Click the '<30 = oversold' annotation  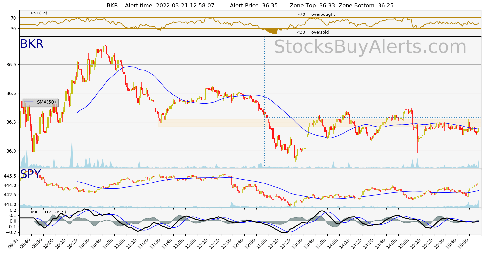pyautogui.click(x=312, y=32)
